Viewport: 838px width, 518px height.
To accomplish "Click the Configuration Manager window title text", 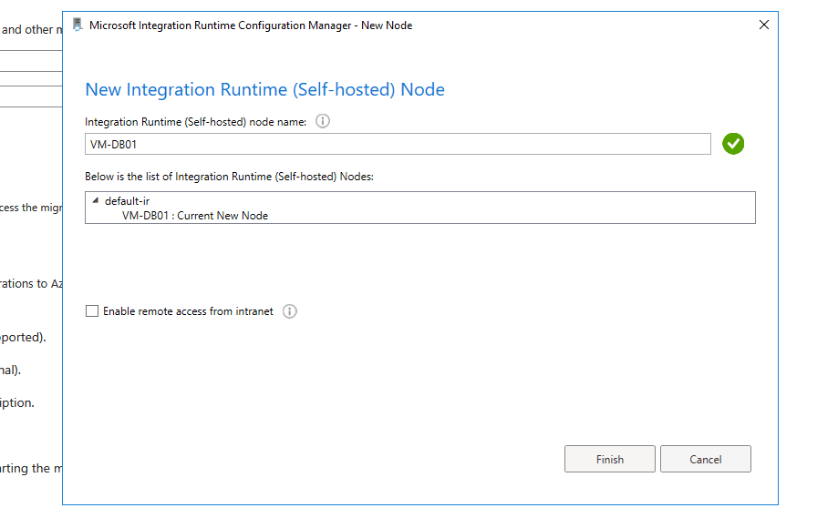I will pyautogui.click(x=251, y=25).
